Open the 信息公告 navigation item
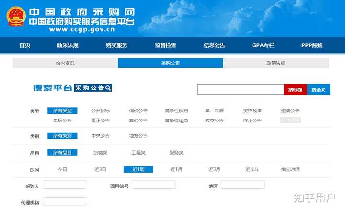 click(x=214, y=45)
